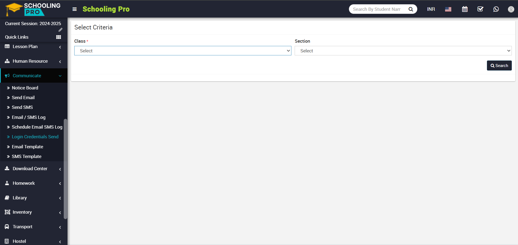518x245 pixels.
Task: Click the Library book icon
Action: 7,197
